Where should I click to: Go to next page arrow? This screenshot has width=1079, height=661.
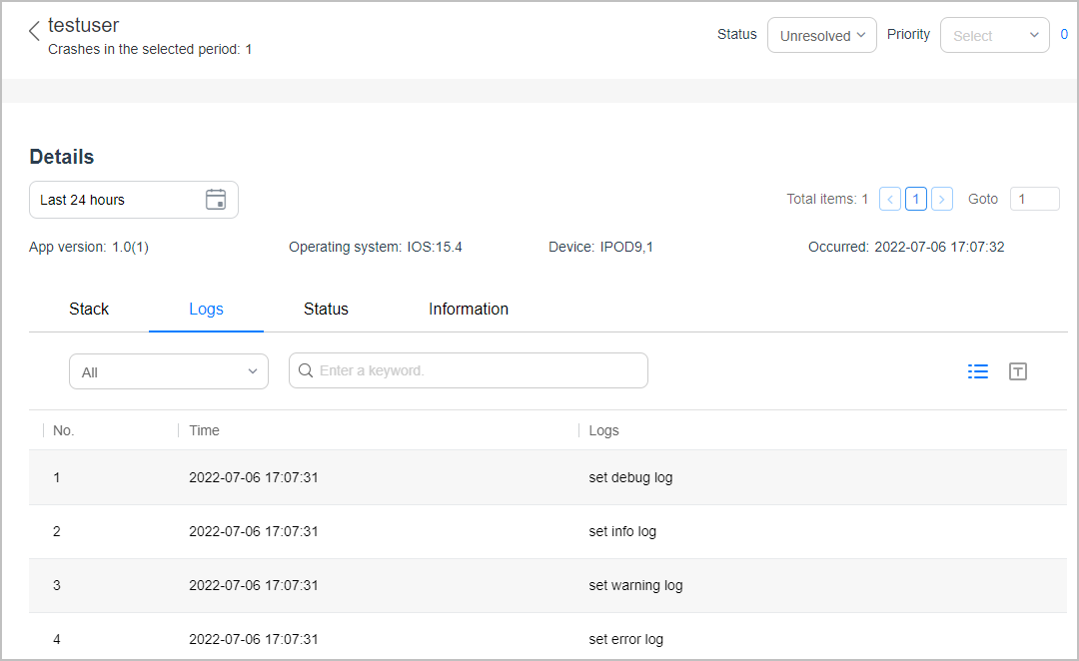point(941,199)
